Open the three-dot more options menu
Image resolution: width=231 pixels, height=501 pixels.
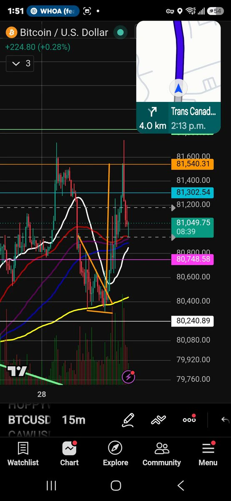click(x=189, y=419)
